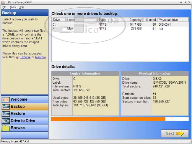Sort the list by % used column

150,20
